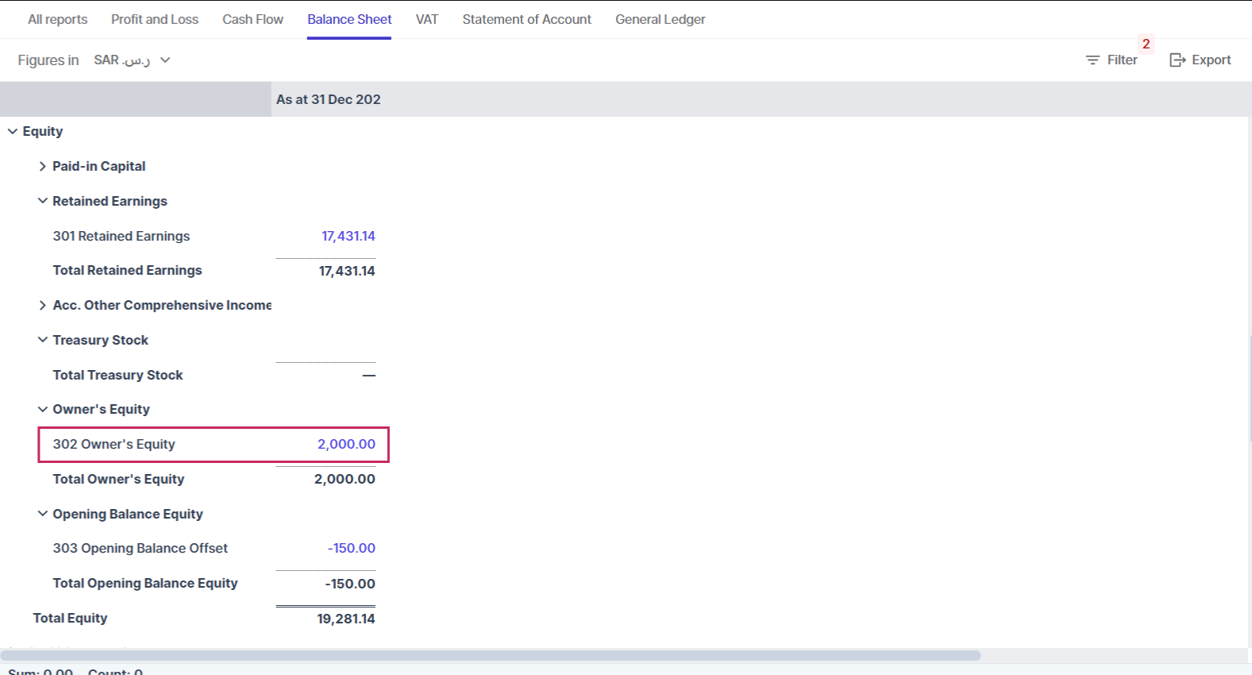Collapse the Opening Balance Equity group
Image resolution: width=1252 pixels, height=675 pixels.
point(42,514)
